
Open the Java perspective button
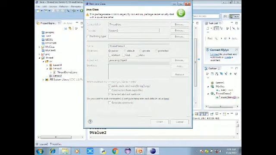pos(235,16)
